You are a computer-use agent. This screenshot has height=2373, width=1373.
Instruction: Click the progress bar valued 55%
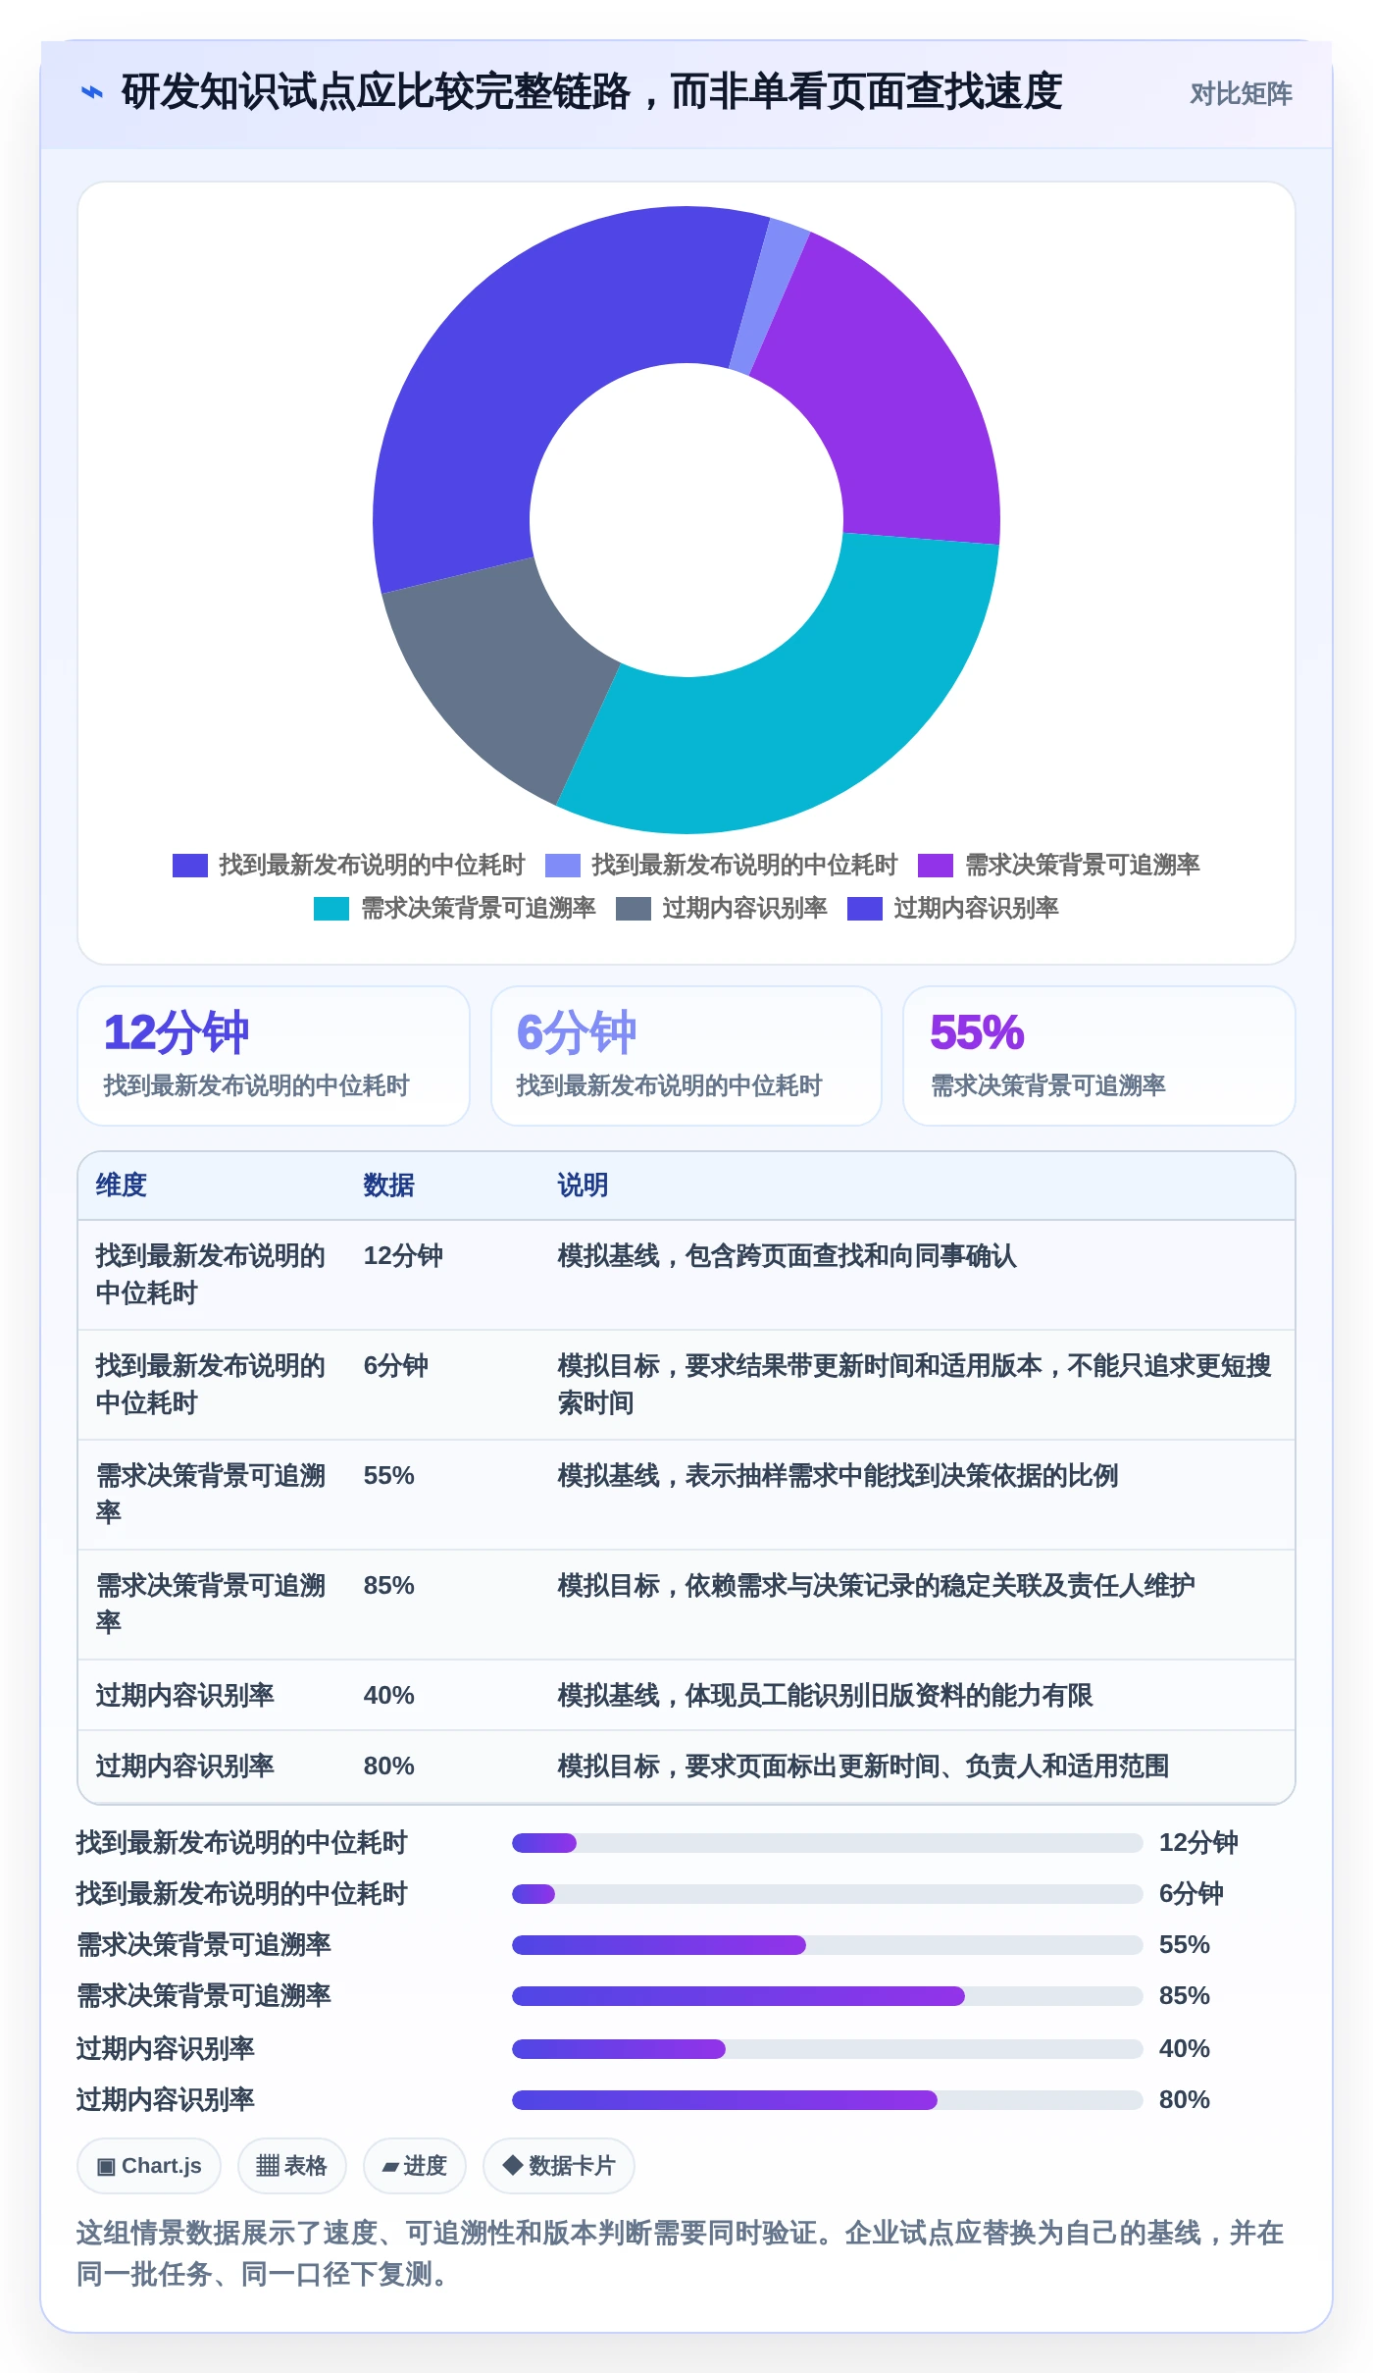click(828, 1945)
